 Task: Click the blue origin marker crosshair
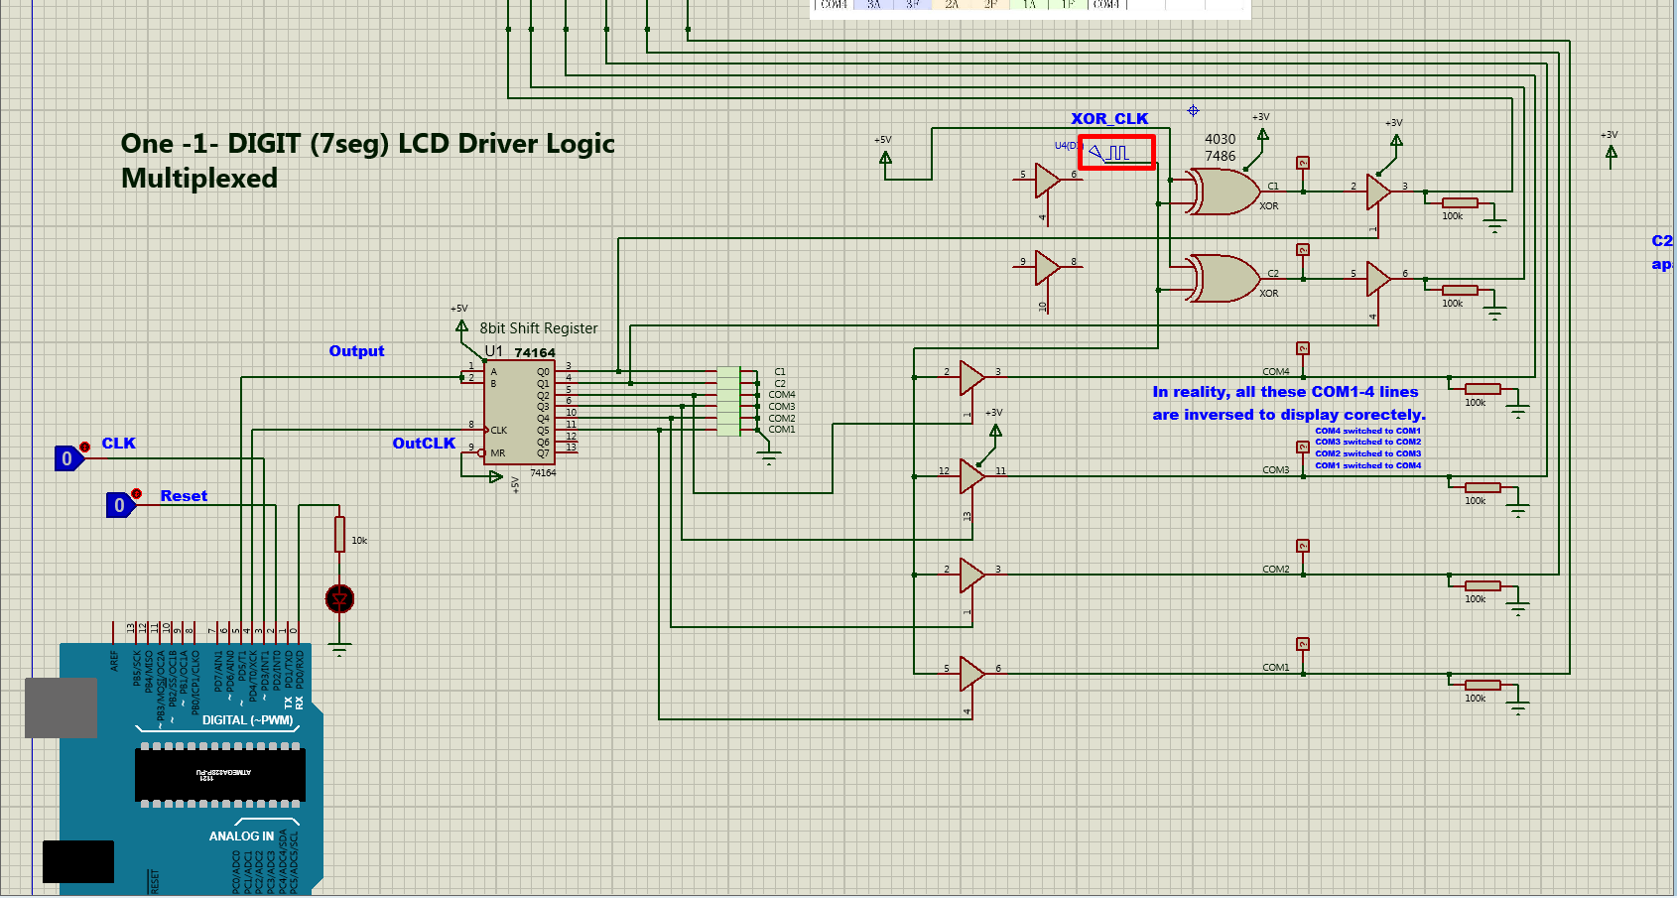(x=1194, y=110)
